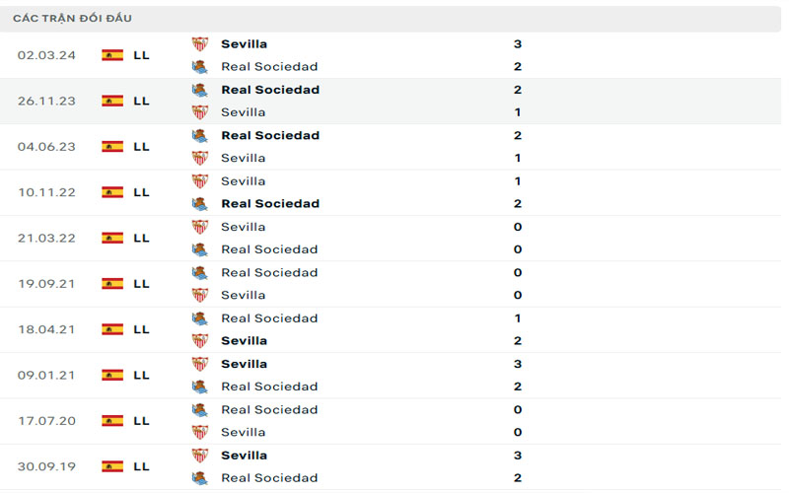Select LL league label for 30.09.19 match

point(141,466)
